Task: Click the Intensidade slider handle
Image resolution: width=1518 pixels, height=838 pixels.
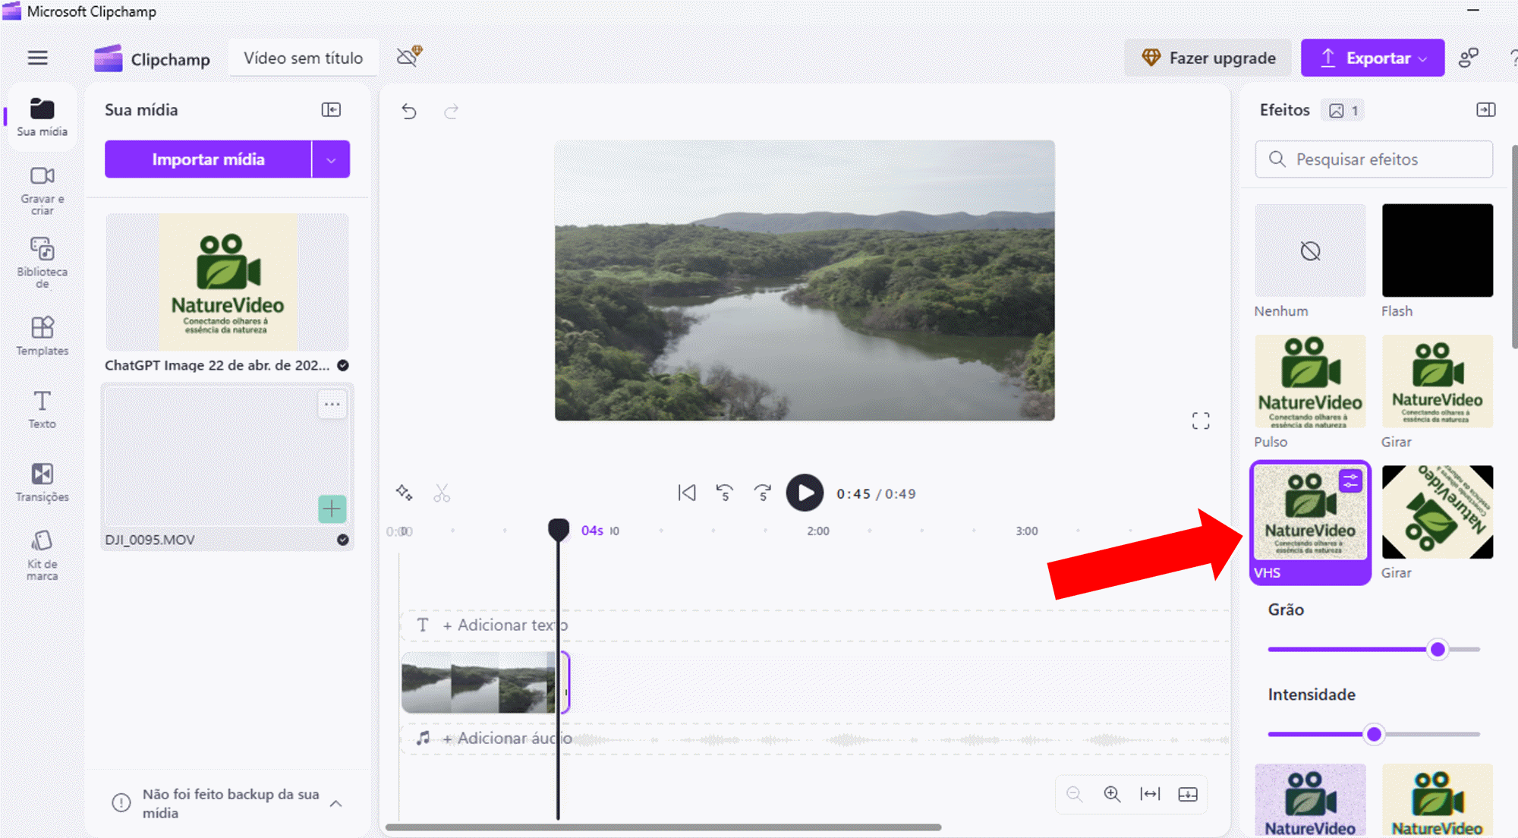Action: pyautogui.click(x=1374, y=734)
